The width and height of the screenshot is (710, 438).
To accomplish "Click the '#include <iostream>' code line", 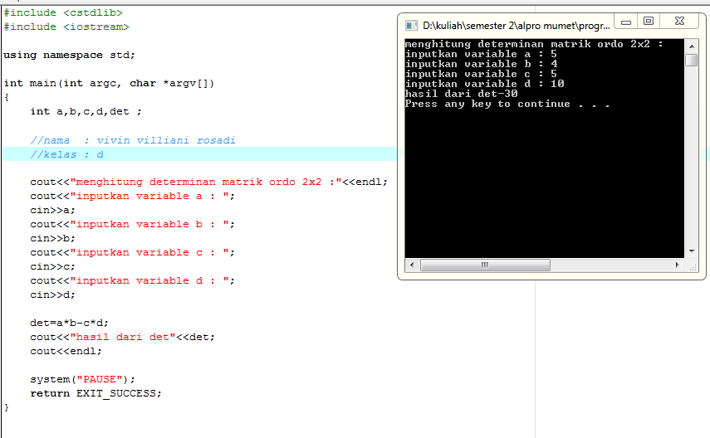I will [66, 27].
